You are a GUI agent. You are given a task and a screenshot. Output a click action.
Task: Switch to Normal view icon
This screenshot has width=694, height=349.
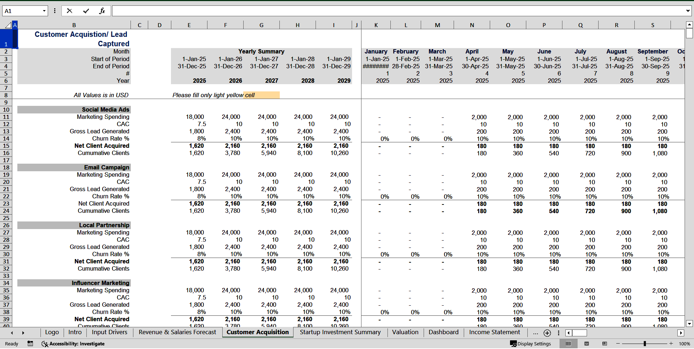(x=568, y=344)
